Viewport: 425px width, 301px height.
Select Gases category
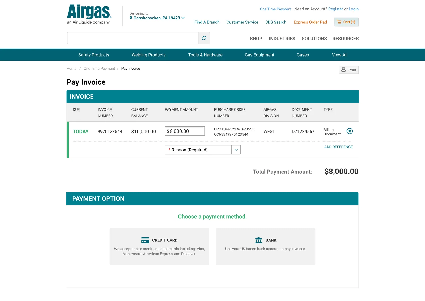[303, 55]
